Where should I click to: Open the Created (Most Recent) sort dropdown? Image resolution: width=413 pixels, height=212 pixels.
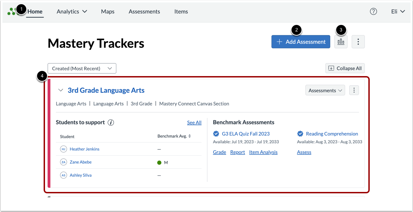tap(82, 68)
